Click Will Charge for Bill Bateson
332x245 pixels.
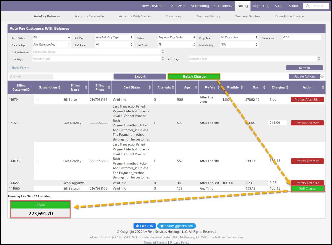(307, 189)
